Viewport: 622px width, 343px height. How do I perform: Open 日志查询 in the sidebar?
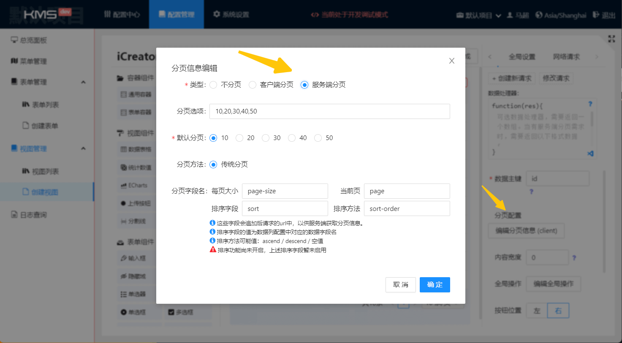[33, 215]
